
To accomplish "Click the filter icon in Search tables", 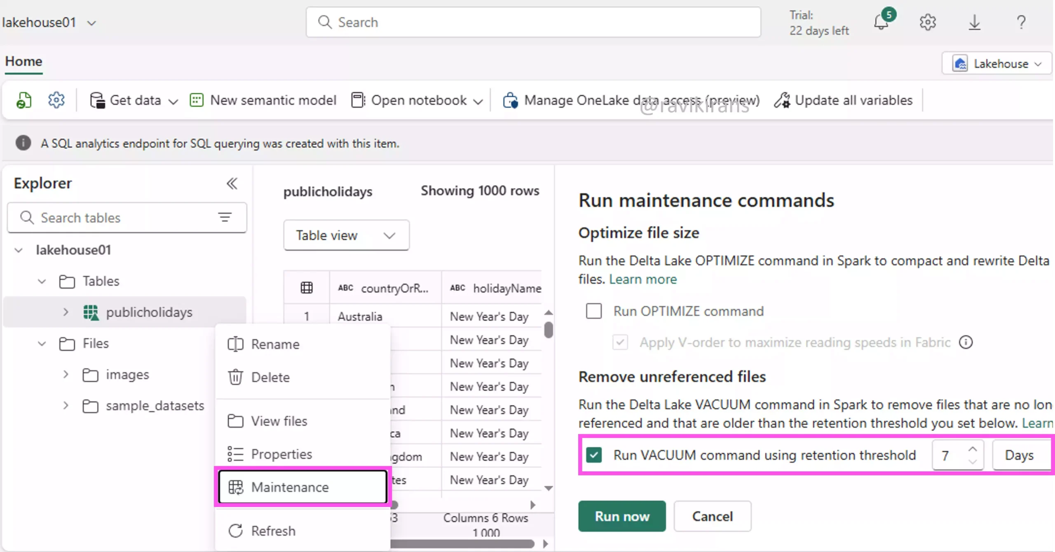I will pos(225,217).
